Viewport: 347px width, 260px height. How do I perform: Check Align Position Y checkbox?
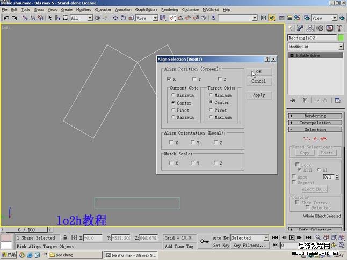pyautogui.click(x=194, y=79)
